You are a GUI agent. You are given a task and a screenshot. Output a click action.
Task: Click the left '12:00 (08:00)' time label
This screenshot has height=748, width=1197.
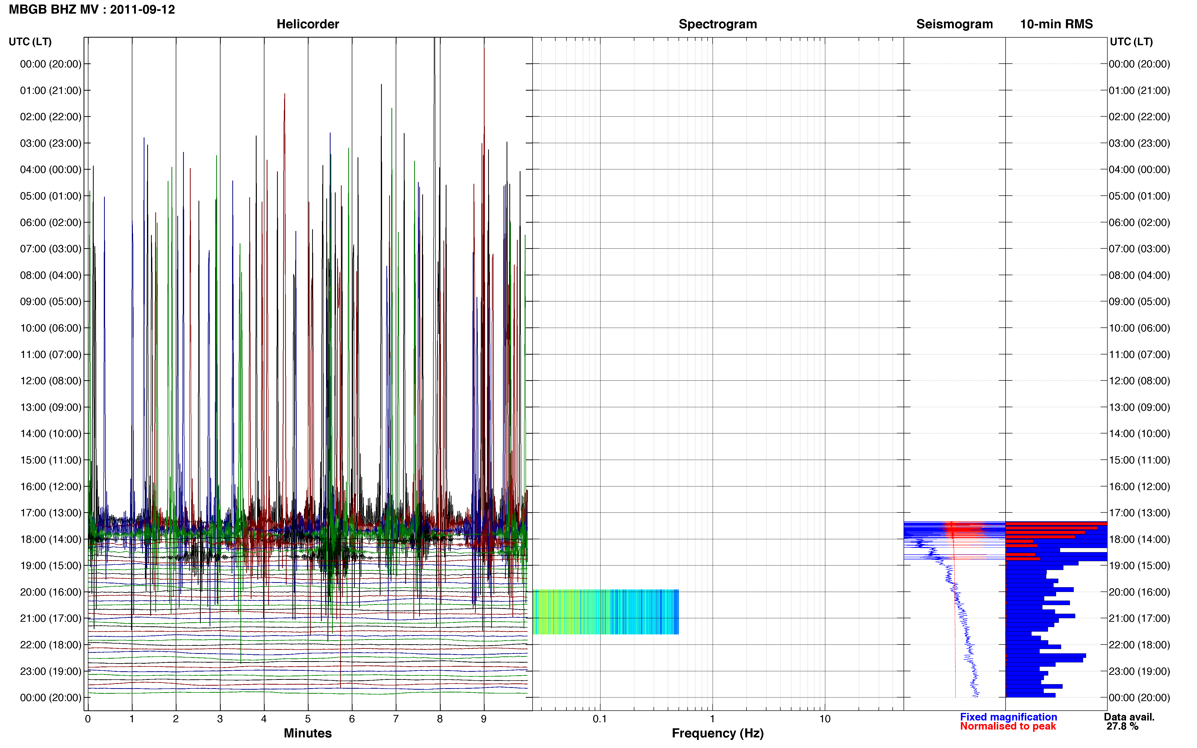(x=51, y=381)
